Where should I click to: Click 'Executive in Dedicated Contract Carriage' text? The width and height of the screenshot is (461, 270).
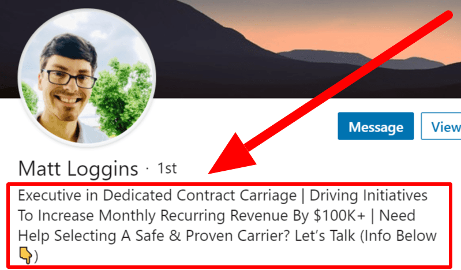tap(158, 196)
